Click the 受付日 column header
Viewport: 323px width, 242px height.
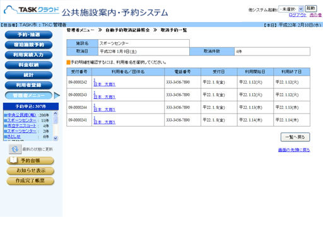coord(219,72)
